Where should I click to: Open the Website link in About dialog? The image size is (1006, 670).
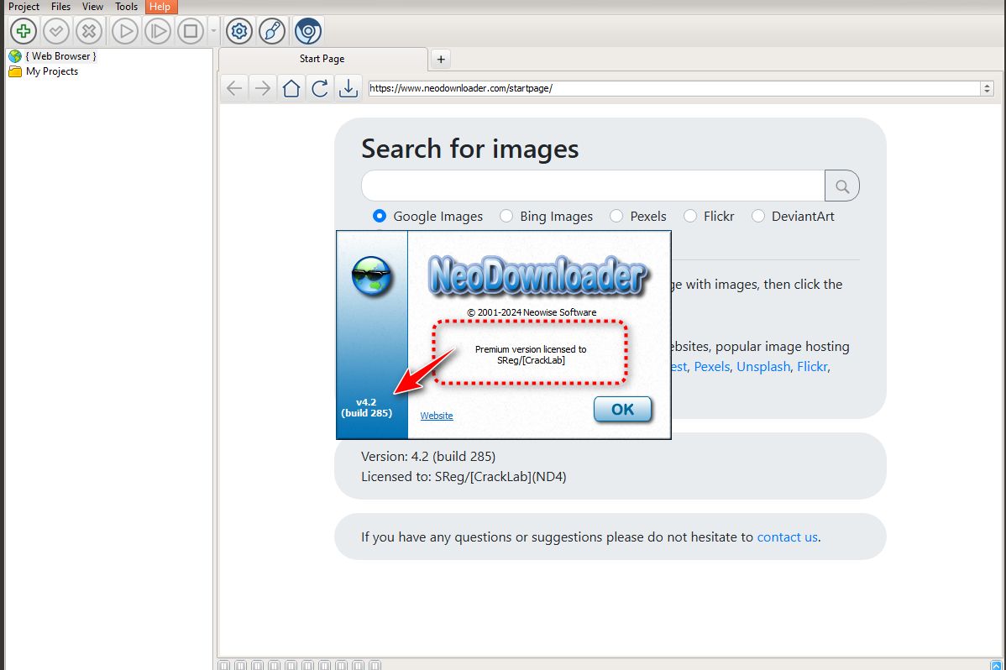click(437, 416)
